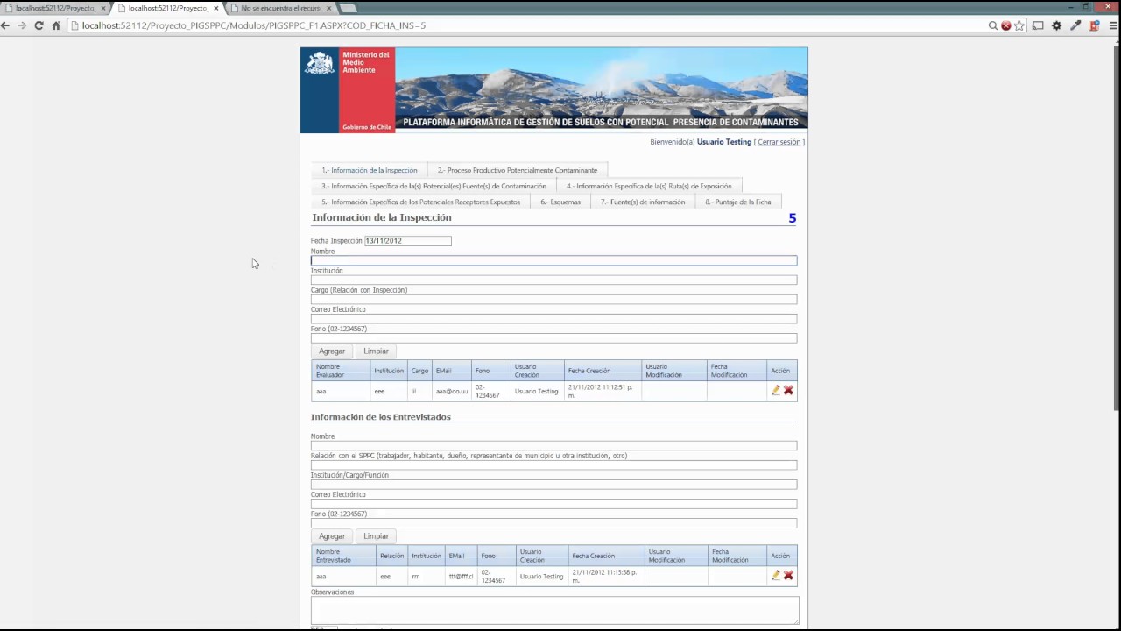1121x631 pixels.
Task: Edit evaluator row aaa with pencil icon
Action: (x=776, y=390)
